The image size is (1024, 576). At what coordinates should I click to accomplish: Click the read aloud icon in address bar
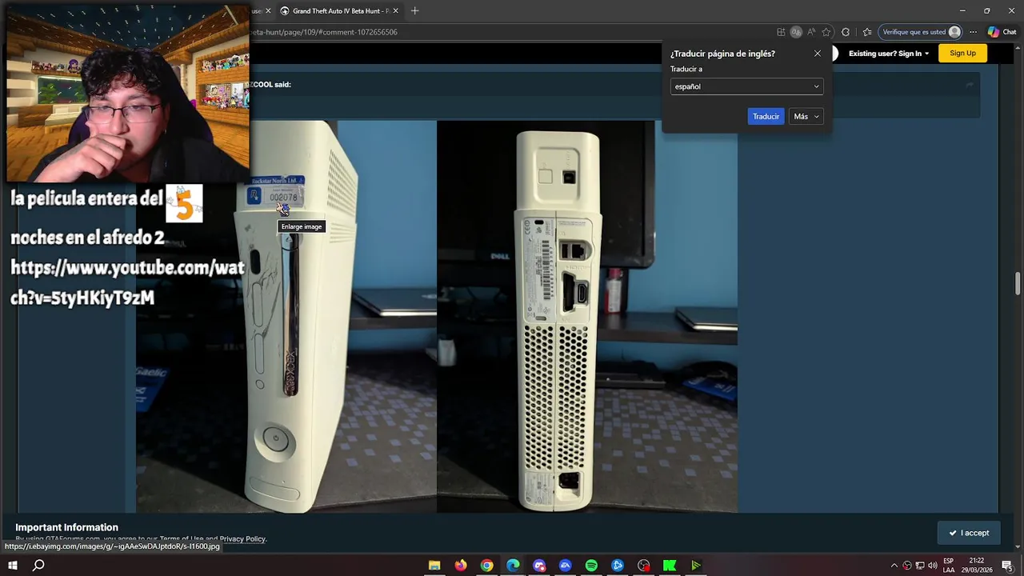point(811,32)
